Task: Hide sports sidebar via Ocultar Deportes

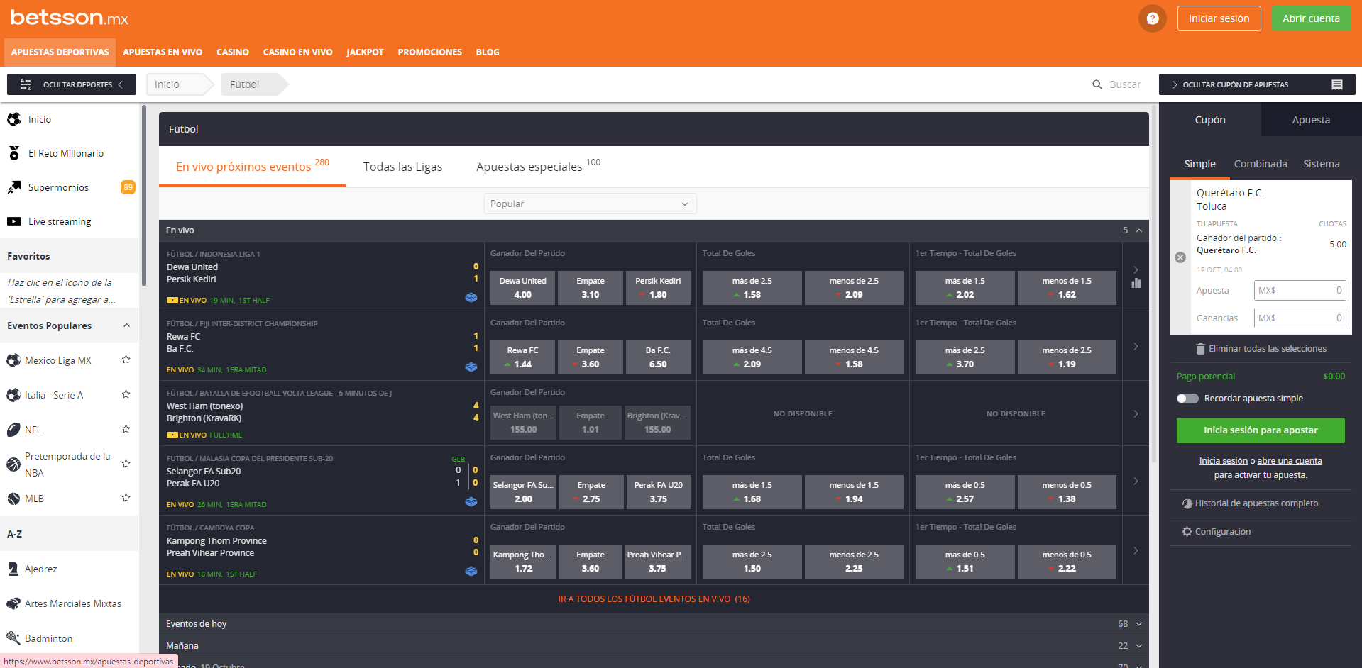Action: [x=72, y=84]
